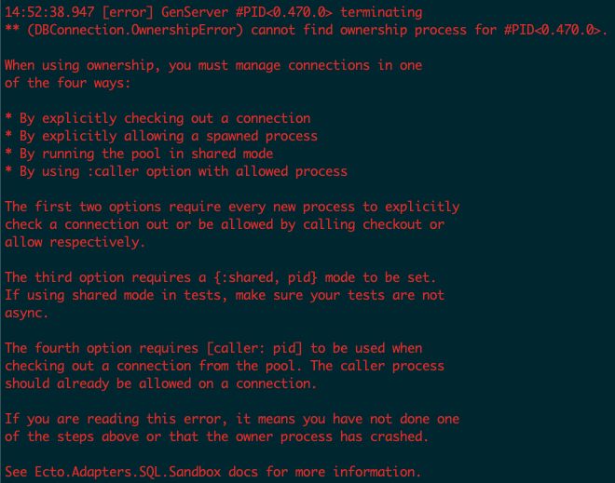Click 'should already be allowed on a connection' line
Screen dimensions: 615x483
(161, 383)
